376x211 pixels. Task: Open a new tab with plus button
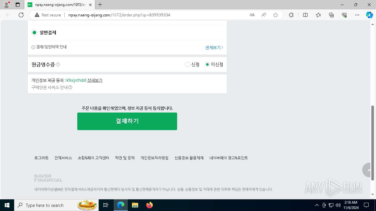100,5
